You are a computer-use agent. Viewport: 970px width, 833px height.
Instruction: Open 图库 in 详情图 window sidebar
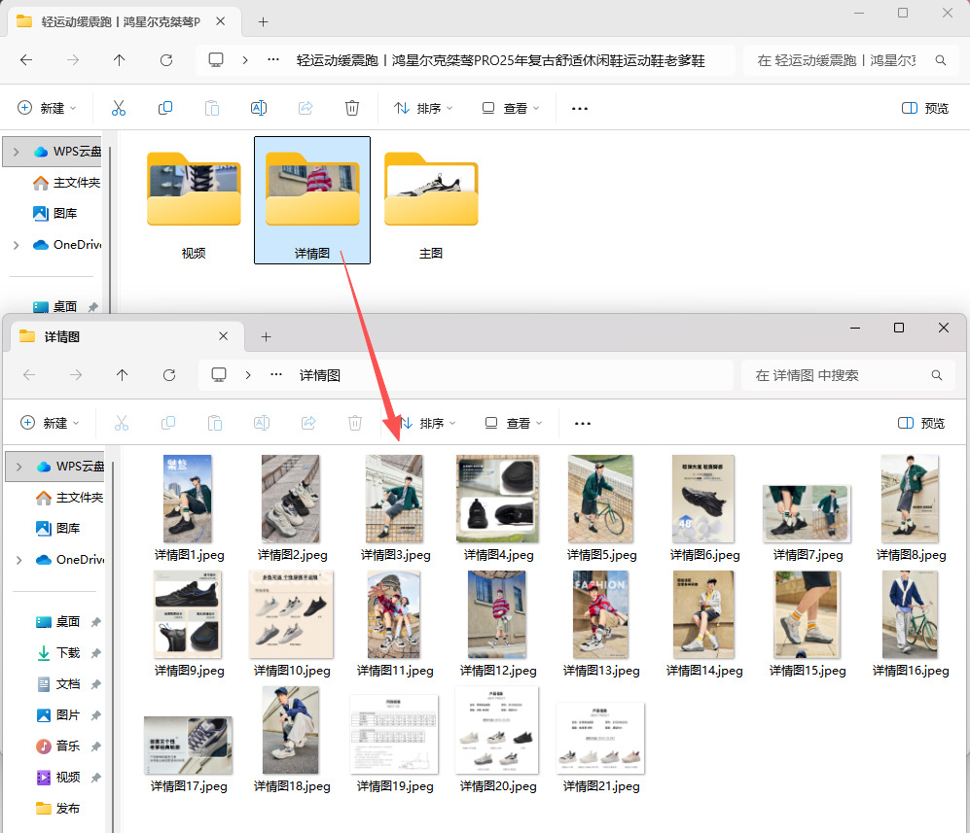[x=58, y=529]
